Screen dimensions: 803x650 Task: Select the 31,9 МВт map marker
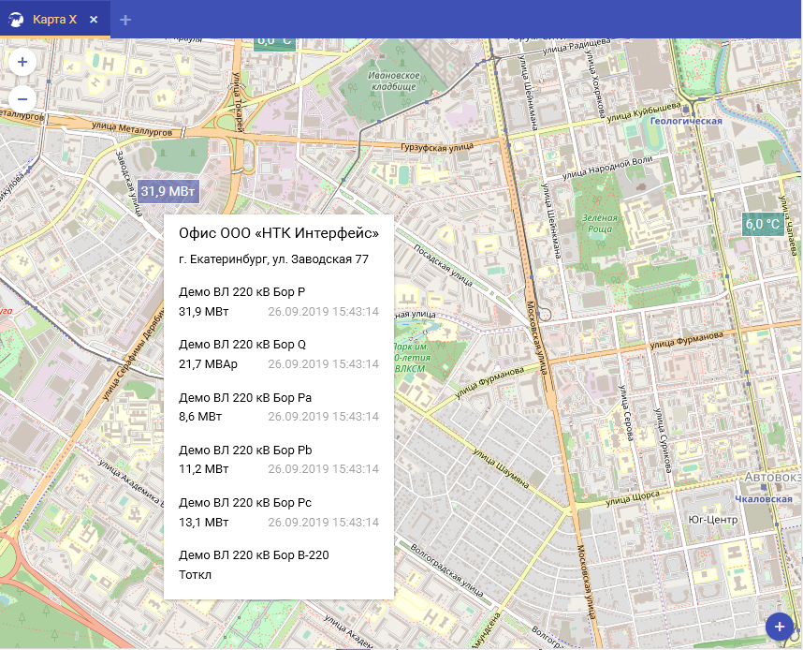click(168, 191)
